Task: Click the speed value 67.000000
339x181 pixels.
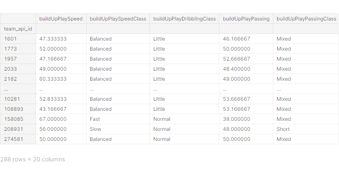Action: (53, 119)
